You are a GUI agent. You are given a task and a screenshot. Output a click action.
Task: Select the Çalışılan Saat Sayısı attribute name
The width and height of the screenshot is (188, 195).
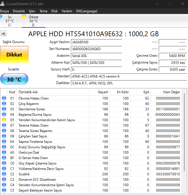[x=33, y=136]
